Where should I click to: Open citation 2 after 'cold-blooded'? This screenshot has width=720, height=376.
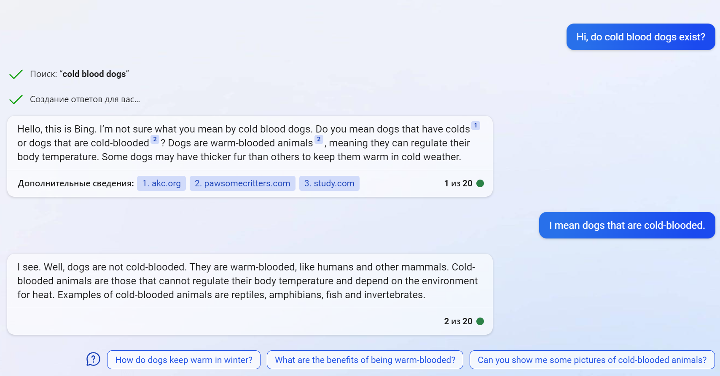point(155,139)
